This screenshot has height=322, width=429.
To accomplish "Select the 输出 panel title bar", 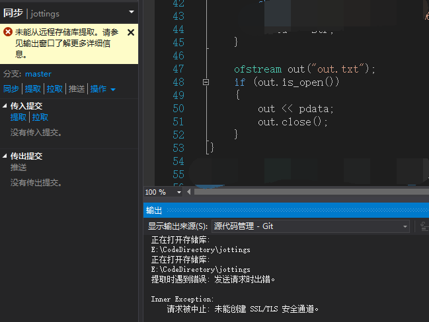I will point(286,210).
